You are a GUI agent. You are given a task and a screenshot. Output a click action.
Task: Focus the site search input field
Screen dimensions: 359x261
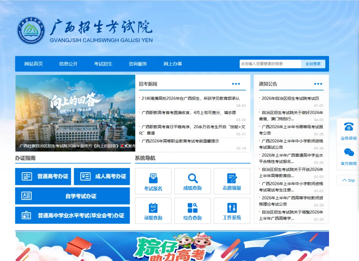(270, 64)
